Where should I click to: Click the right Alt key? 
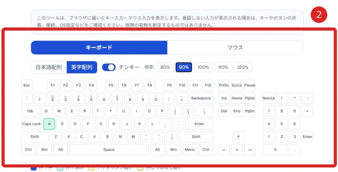(x=157, y=150)
